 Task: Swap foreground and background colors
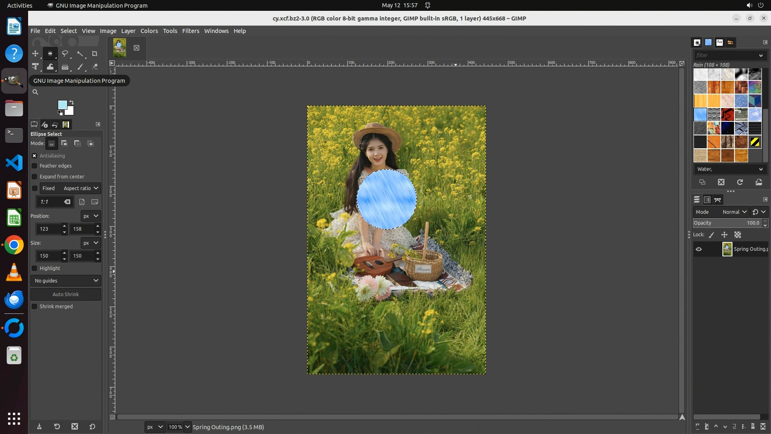[x=71, y=102]
